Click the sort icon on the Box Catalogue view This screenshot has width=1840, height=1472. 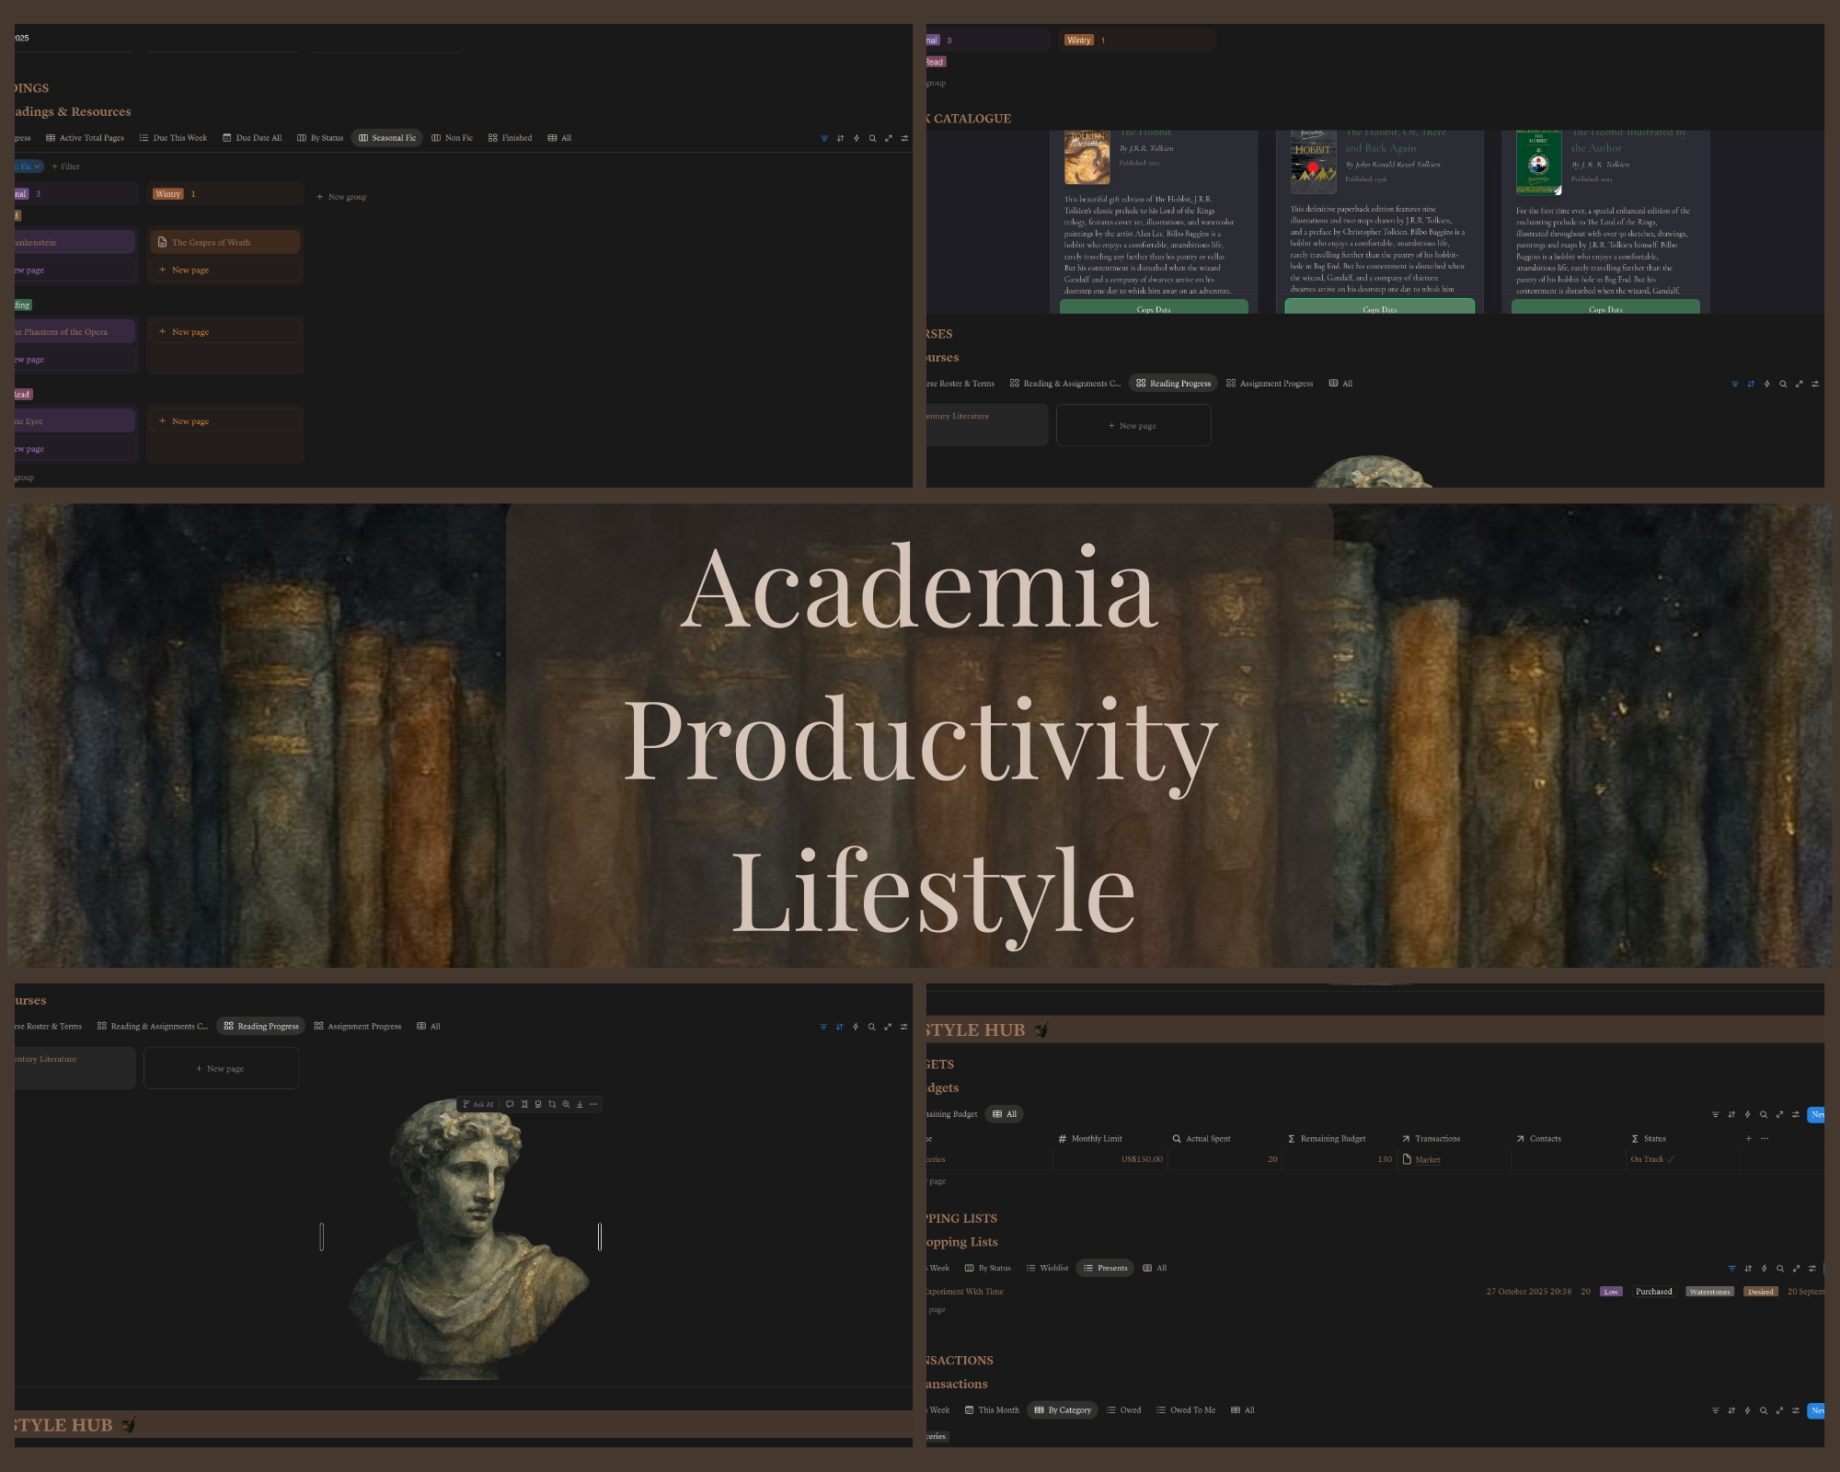(1751, 384)
